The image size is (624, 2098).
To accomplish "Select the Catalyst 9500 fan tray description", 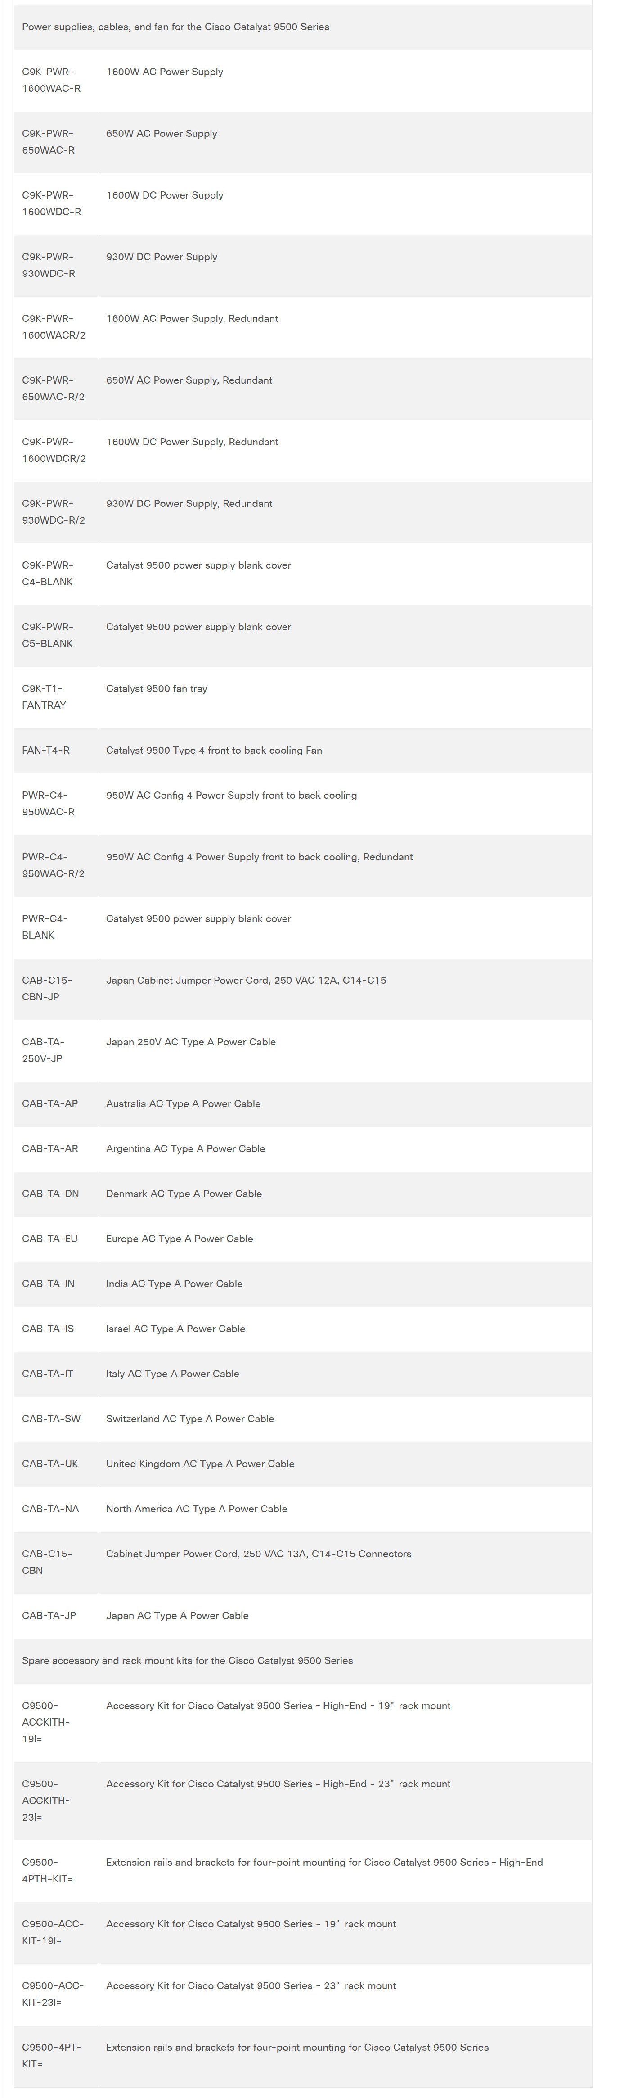I will (x=156, y=688).
